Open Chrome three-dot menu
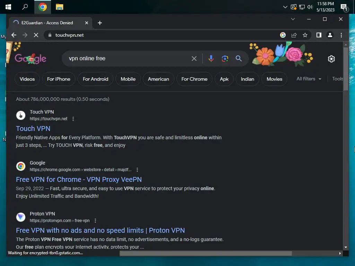The width and height of the screenshot is (355, 266). tap(341, 35)
